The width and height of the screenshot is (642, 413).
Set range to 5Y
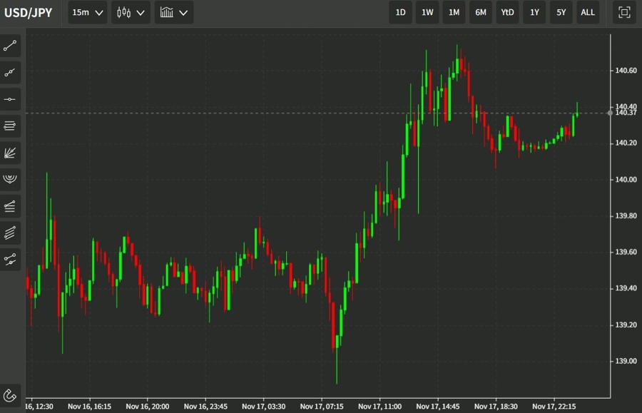click(x=561, y=12)
